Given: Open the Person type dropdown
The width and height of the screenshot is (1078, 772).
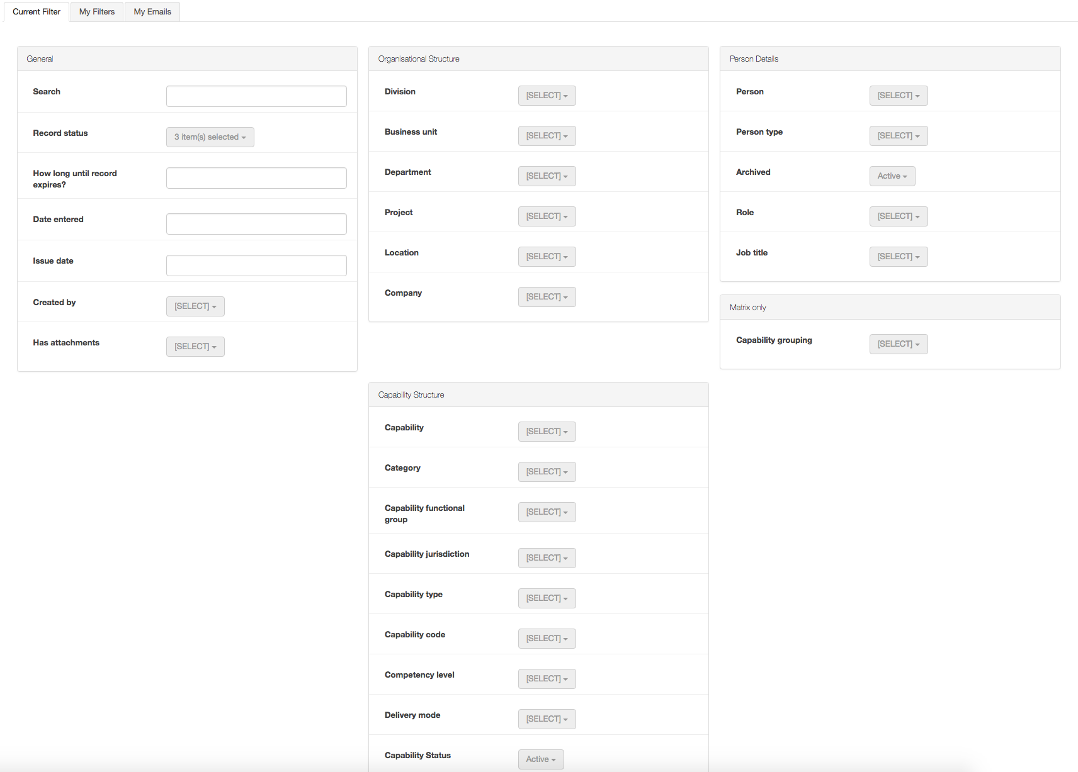Looking at the screenshot, I should point(898,136).
